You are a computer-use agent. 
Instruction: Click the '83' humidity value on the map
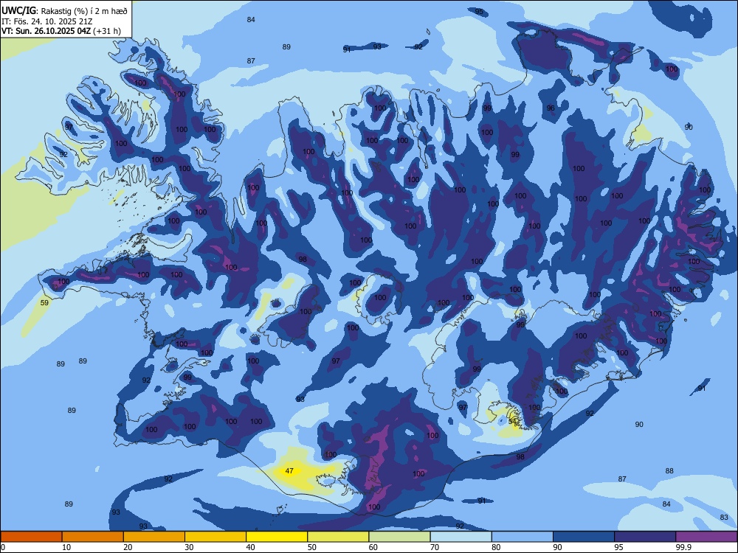(x=724, y=518)
